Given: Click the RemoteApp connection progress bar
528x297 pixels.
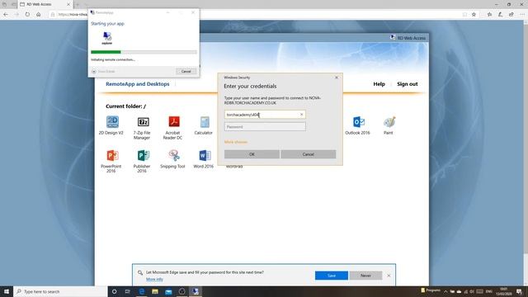Looking at the screenshot, I should tap(144, 52).
